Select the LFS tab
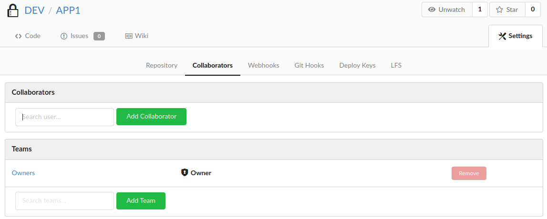Viewport: 547px width, 219px height. pos(396,65)
